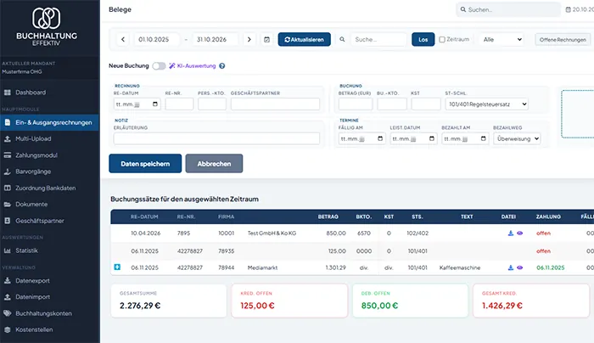
Task: Open KI-Auswertung help question mark
Action: point(222,66)
